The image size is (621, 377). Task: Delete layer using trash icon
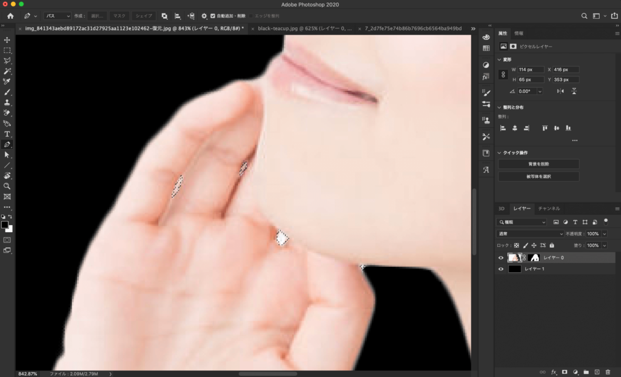coord(608,372)
